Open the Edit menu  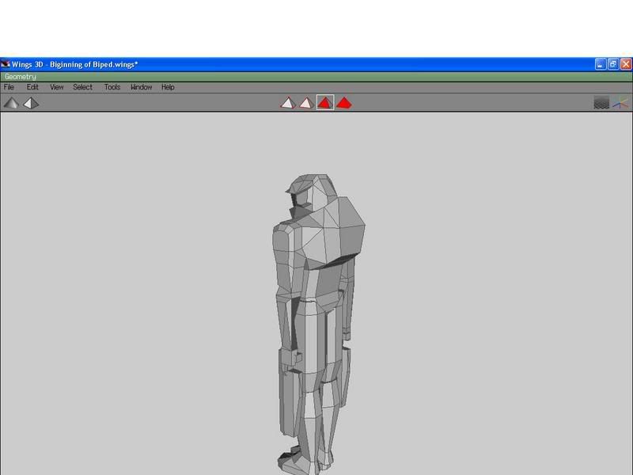click(x=32, y=87)
